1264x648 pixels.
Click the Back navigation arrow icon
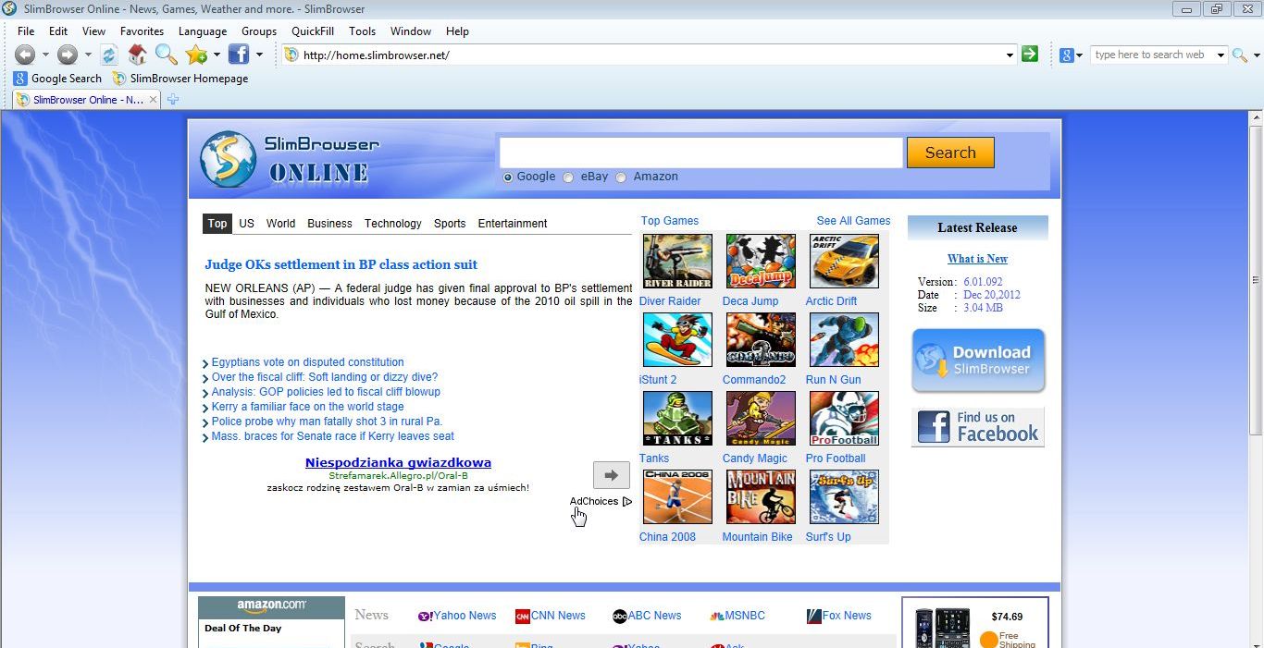coord(25,55)
